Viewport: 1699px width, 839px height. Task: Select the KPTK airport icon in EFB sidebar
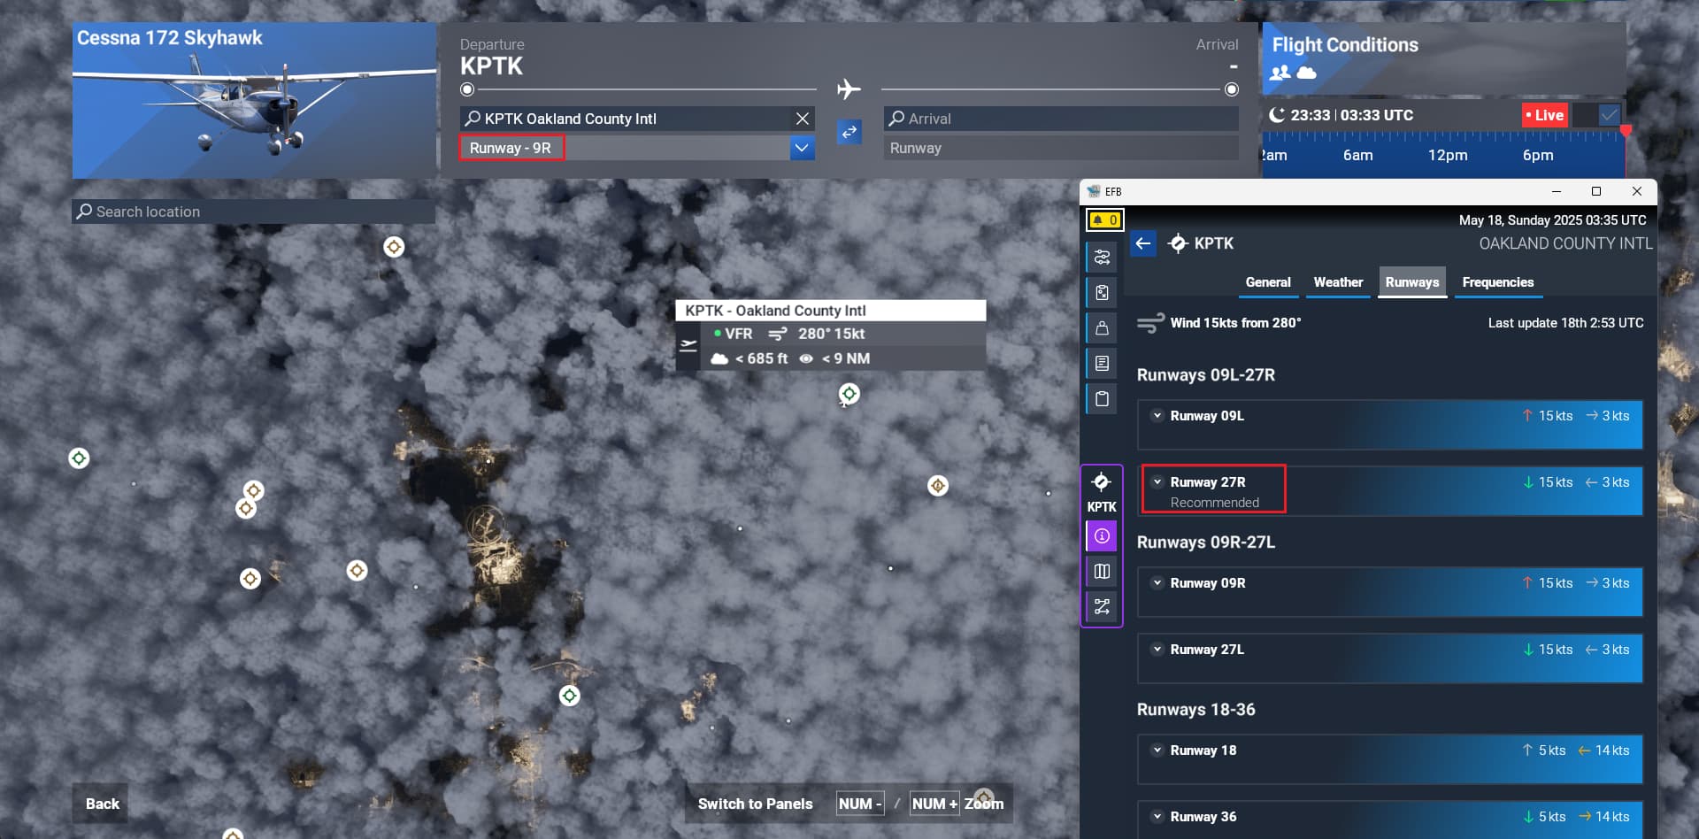coord(1102,491)
